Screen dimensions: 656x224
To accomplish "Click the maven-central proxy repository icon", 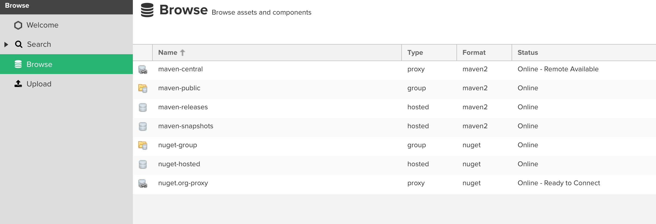I will (143, 69).
